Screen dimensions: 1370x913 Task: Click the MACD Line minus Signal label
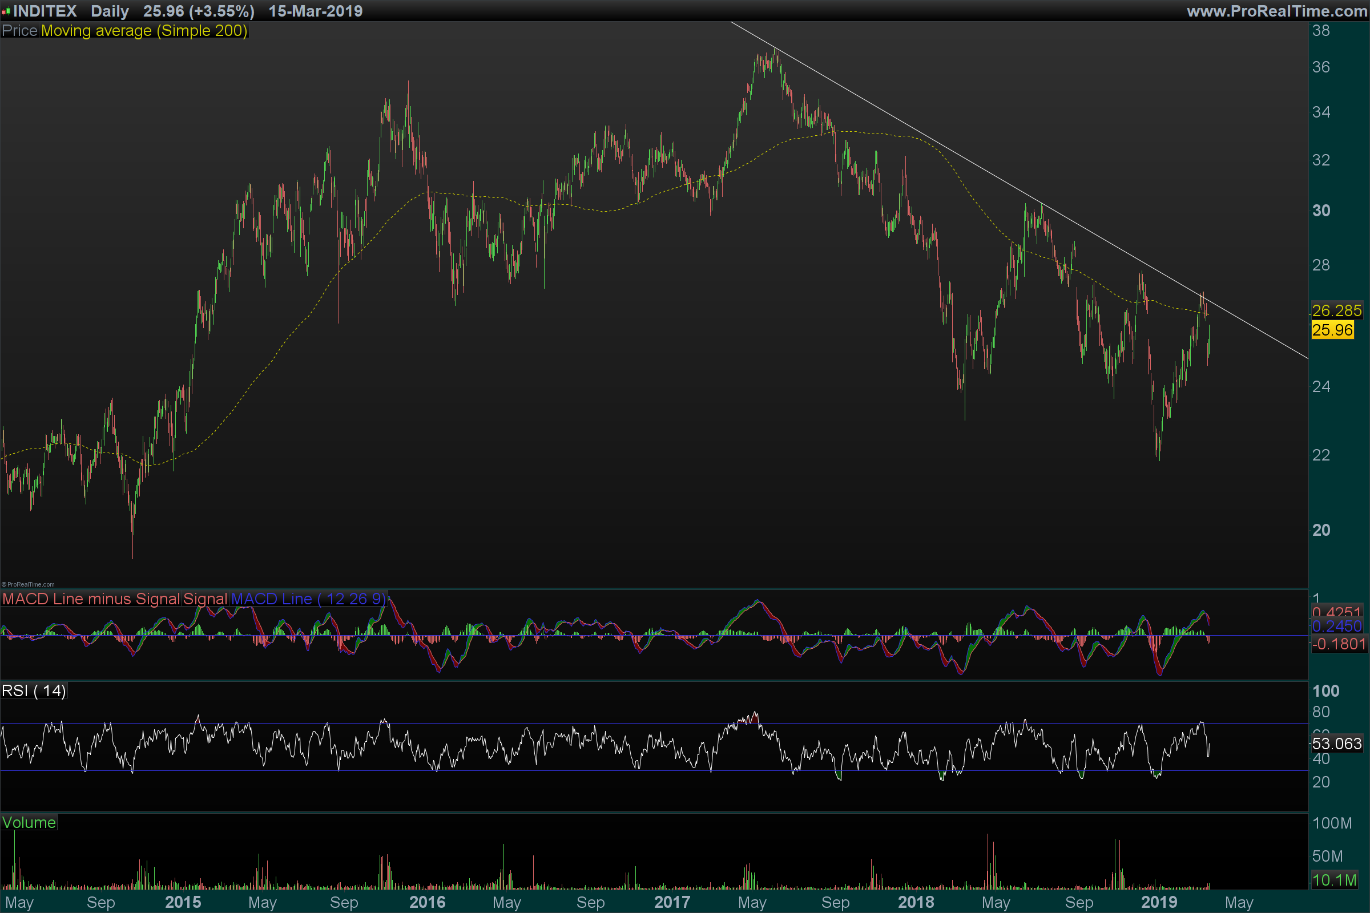point(91,599)
